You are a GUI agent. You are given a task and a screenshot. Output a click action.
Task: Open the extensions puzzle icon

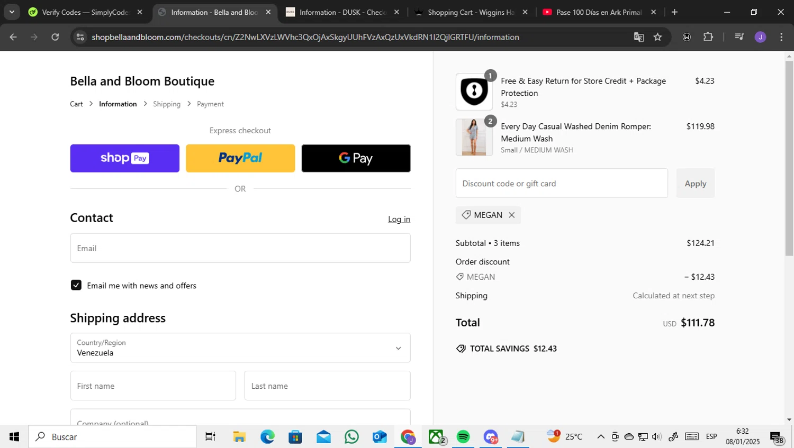[x=708, y=37]
